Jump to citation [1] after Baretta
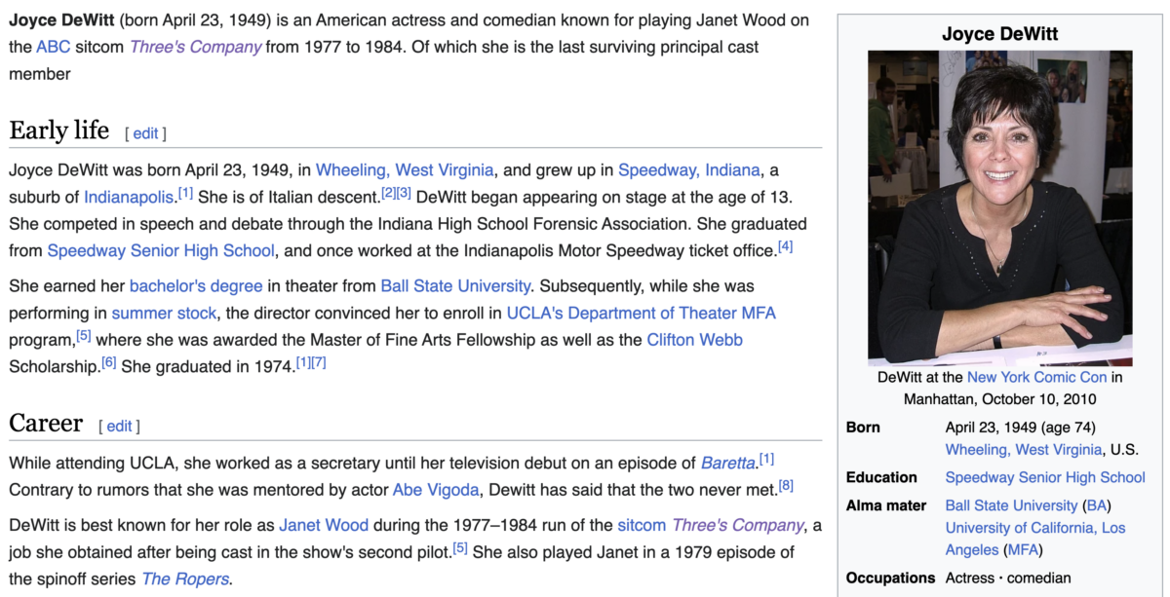This screenshot has height=597, width=1170. (766, 459)
